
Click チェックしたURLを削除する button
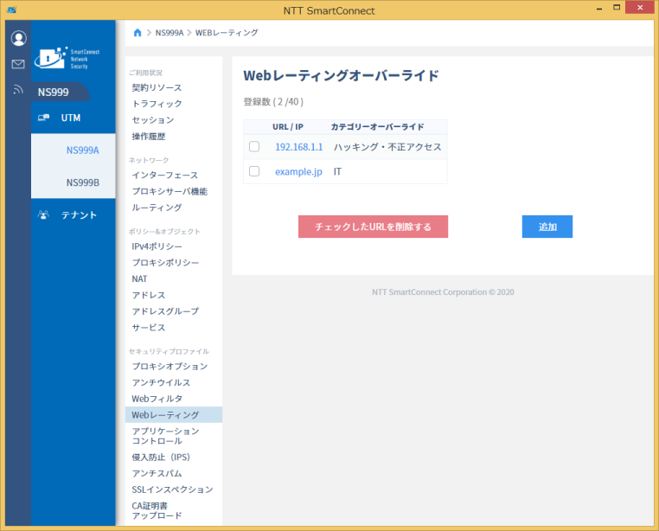(374, 227)
